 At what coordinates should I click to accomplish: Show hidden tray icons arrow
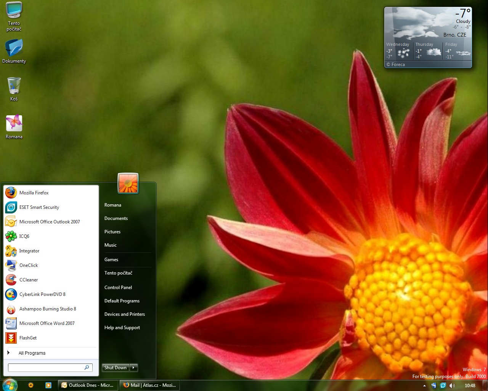point(424,386)
